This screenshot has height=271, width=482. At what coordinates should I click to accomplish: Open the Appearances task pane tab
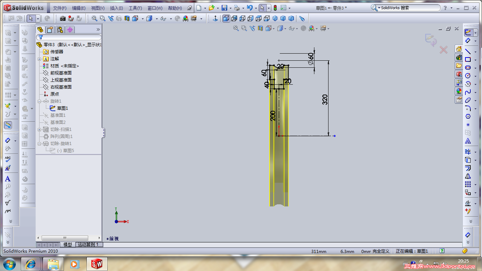tap(459, 91)
